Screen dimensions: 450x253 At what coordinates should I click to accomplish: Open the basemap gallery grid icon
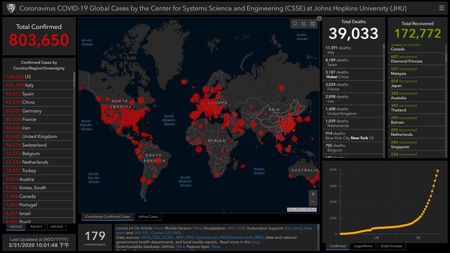(311, 24)
